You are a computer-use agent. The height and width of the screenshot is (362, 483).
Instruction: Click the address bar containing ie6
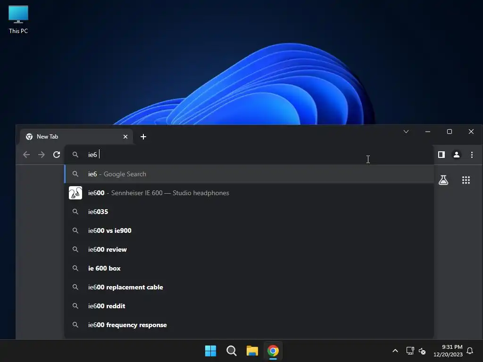coord(249,155)
